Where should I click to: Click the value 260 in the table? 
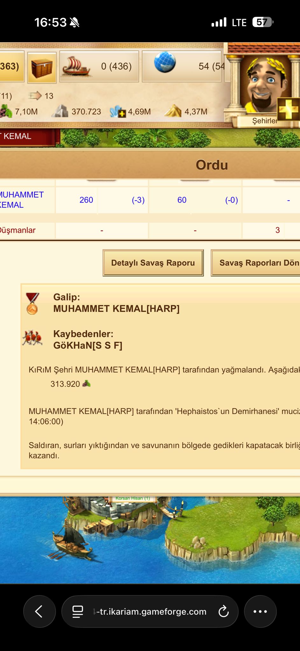(86, 200)
